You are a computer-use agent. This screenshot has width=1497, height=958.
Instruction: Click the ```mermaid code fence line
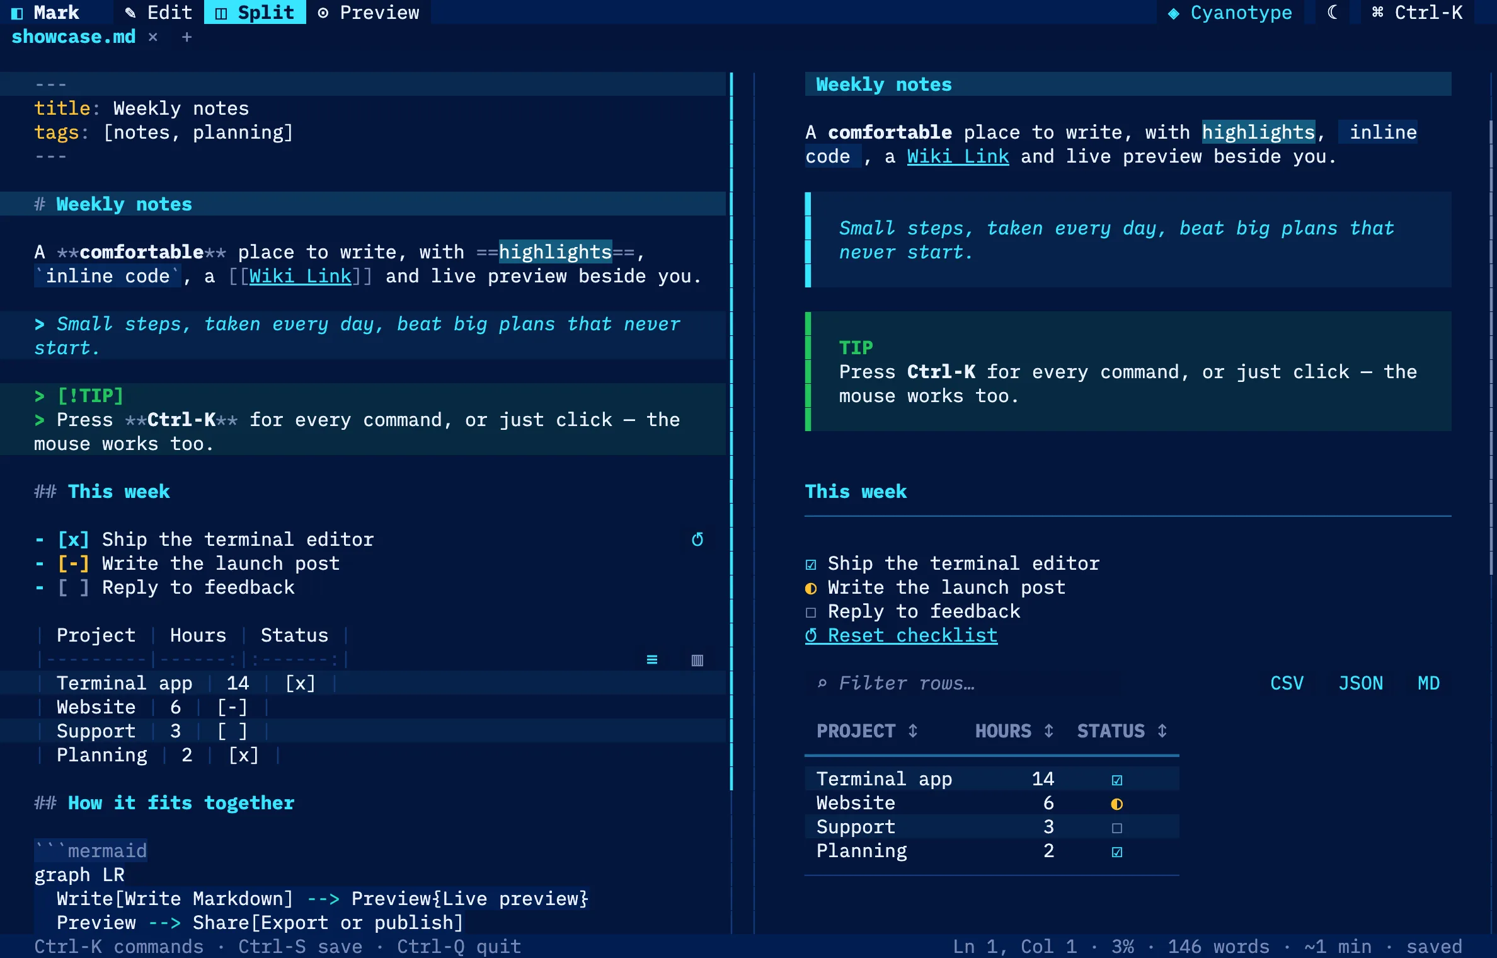[x=91, y=851]
